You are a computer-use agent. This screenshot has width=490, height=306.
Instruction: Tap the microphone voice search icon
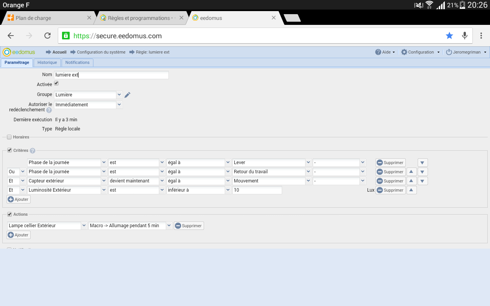[464, 36]
